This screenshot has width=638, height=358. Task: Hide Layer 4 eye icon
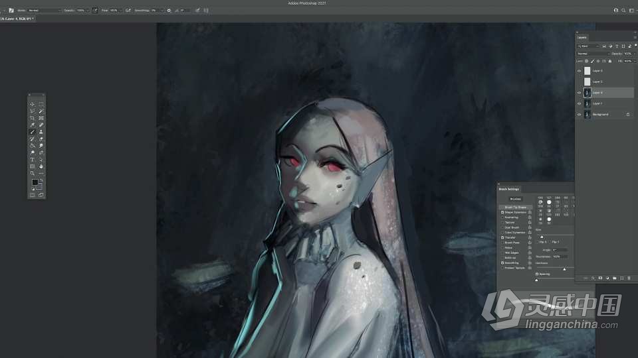coord(579,93)
